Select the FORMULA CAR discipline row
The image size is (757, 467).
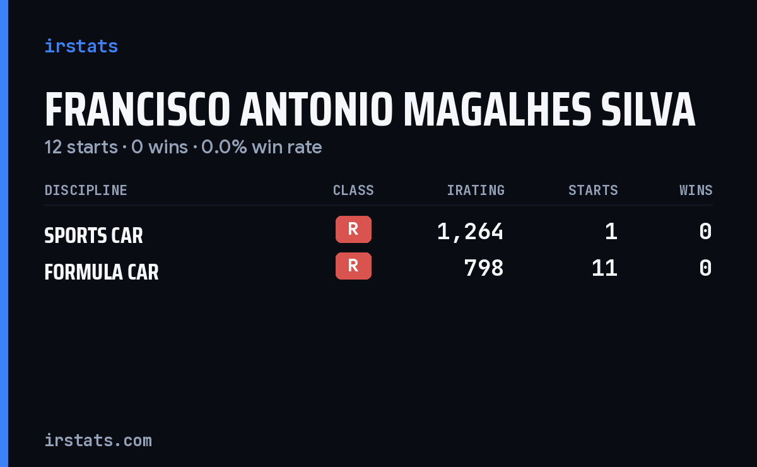click(378, 268)
